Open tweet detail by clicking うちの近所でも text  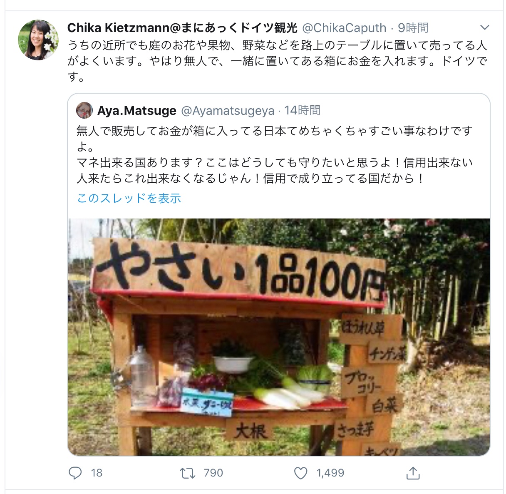click(278, 61)
